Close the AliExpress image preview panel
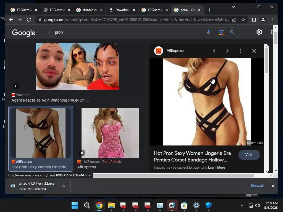The width and height of the screenshot is (283, 212). click(254, 51)
